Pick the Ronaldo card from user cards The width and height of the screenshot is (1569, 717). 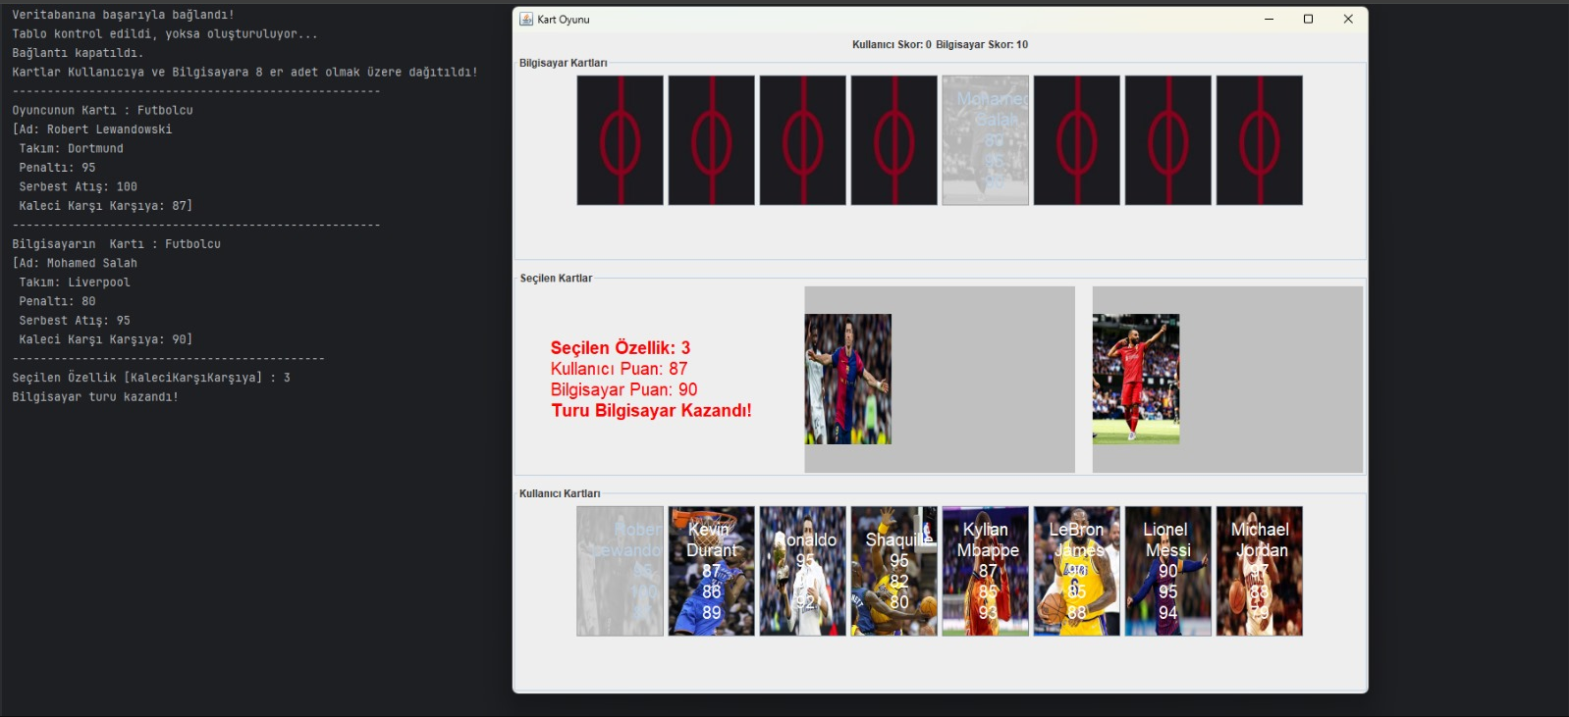pos(802,571)
